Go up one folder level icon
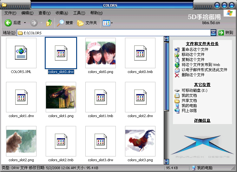This screenshot has height=172, width=237. pyautogui.click(x=49, y=23)
